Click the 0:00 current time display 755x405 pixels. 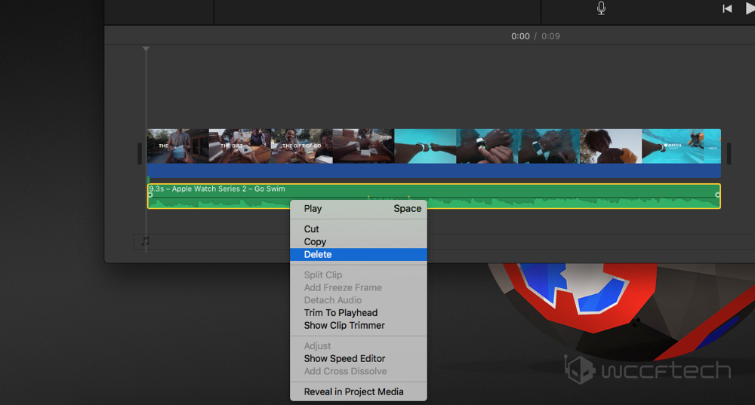pos(520,36)
